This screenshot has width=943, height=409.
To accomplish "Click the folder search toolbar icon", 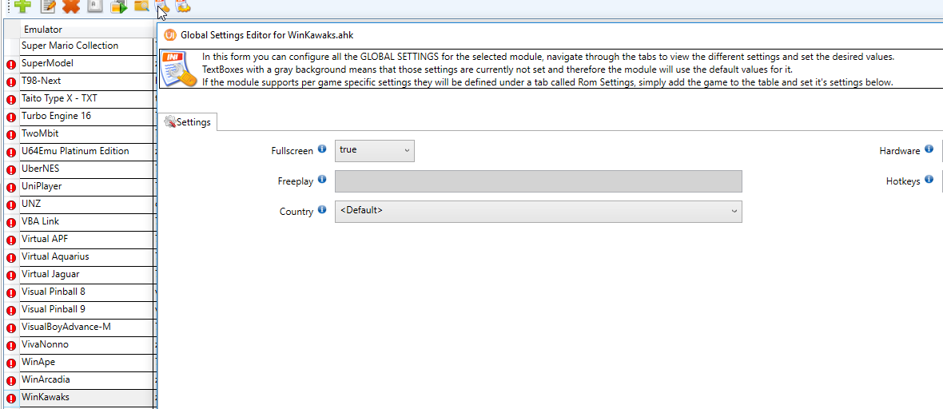I will coord(141,6).
